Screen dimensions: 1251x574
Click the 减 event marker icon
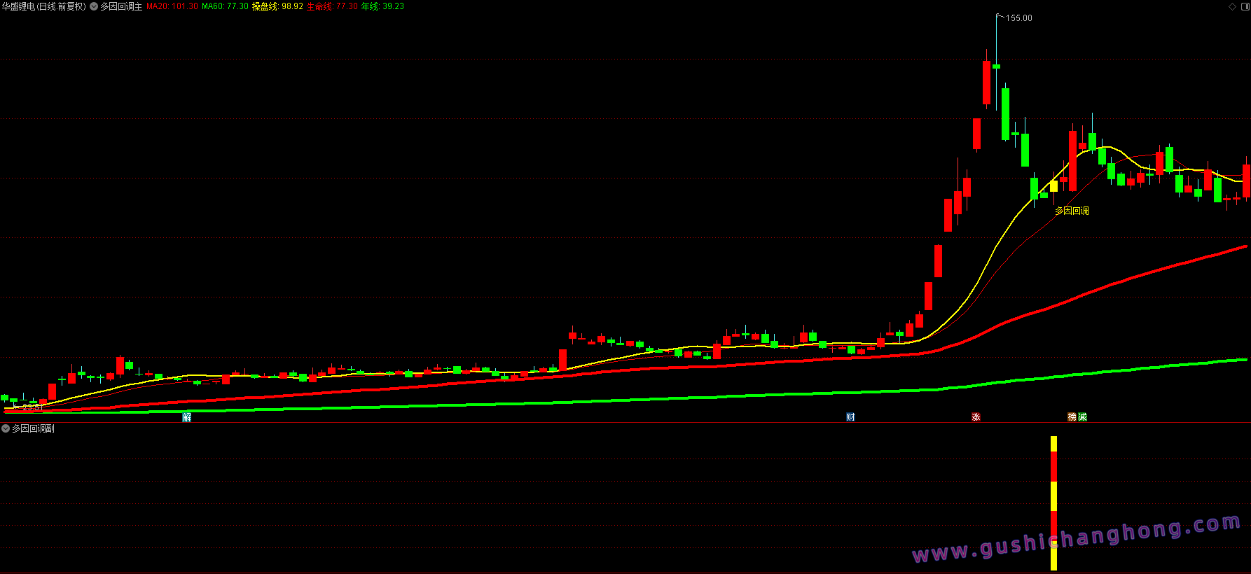(1082, 417)
